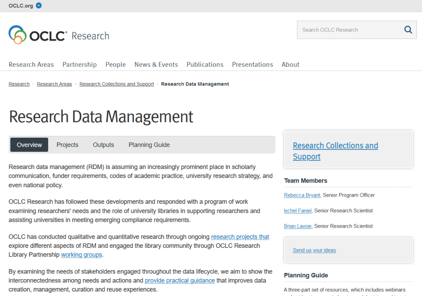Follow the provide practical guidance link
The image size is (422, 296).
coord(180,281)
